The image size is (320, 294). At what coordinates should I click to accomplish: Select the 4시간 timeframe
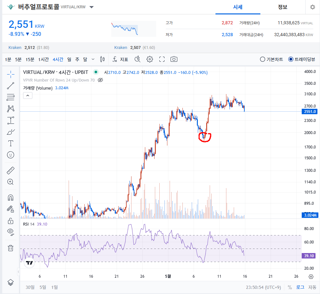coord(58,59)
